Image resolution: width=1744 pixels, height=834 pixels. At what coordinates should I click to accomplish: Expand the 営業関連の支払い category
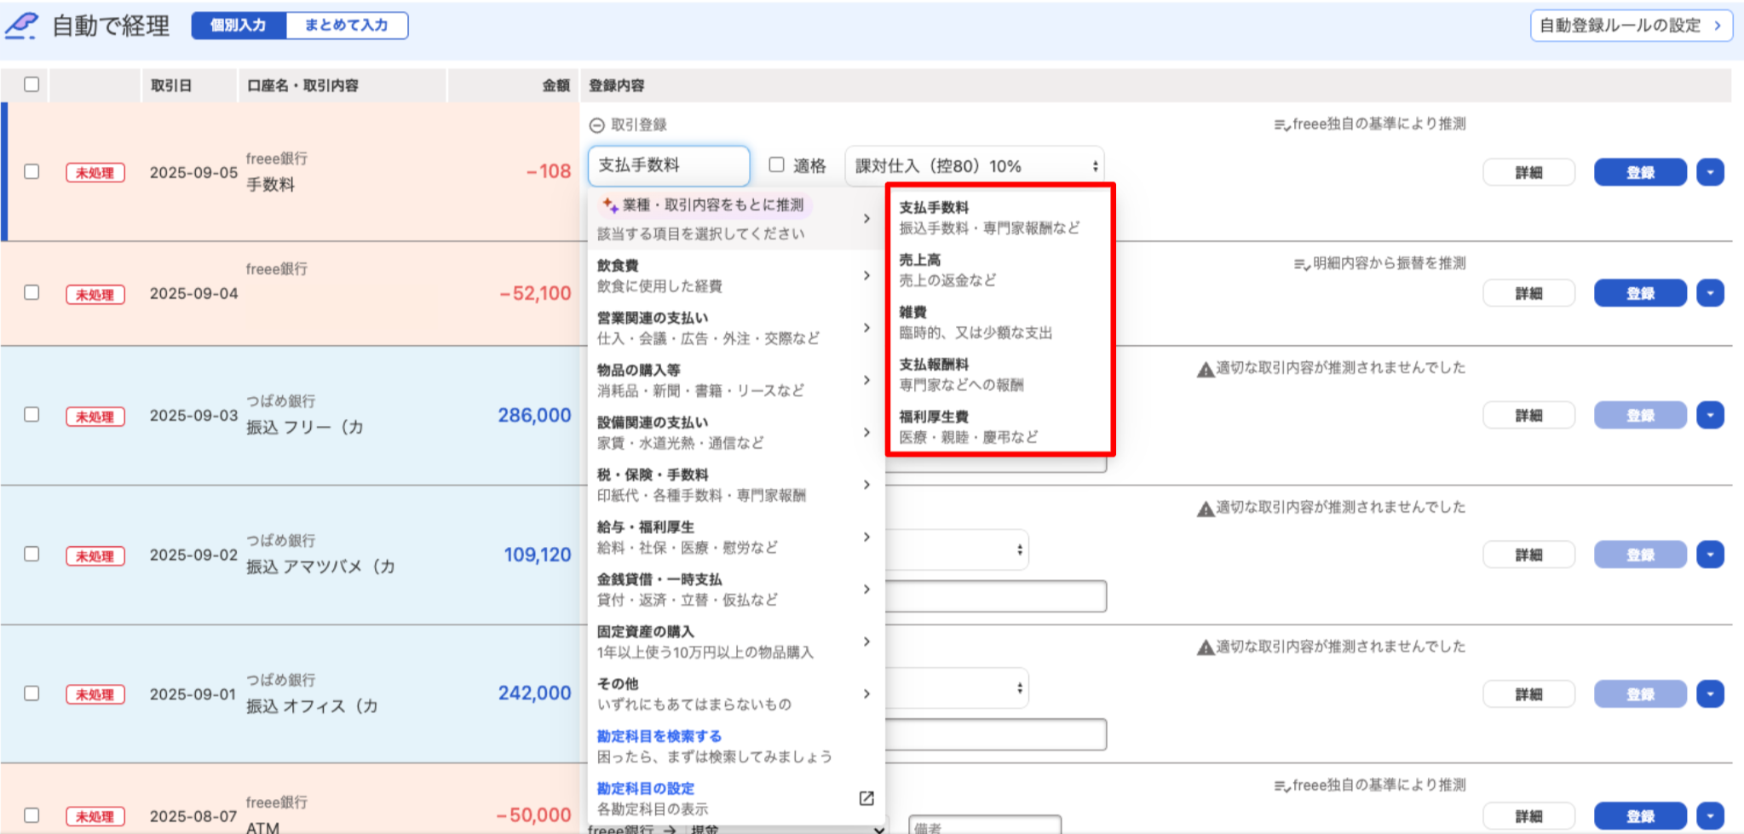[x=734, y=328]
